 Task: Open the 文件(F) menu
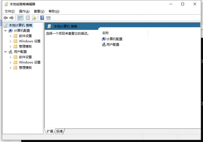[x=9, y=11]
